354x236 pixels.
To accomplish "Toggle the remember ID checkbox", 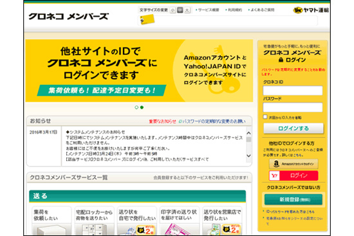I will (x=265, y=117).
